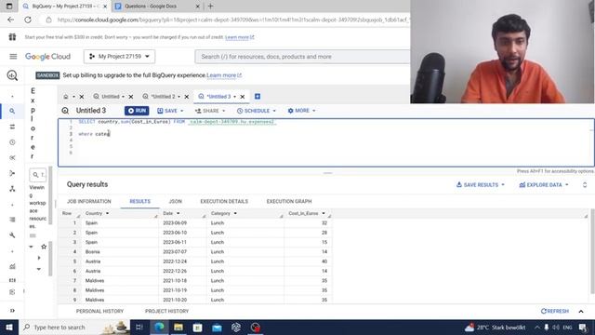Switch to EXECUTION GRAPH tab
Image resolution: width=595 pixels, height=335 pixels.
pyautogui.click(x=289, y=201)
